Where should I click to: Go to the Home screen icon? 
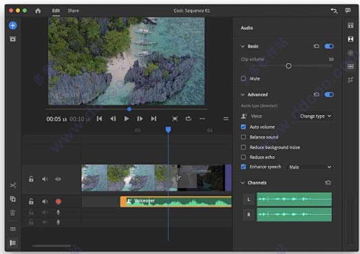pyautogui.click(x=38, y=10)
